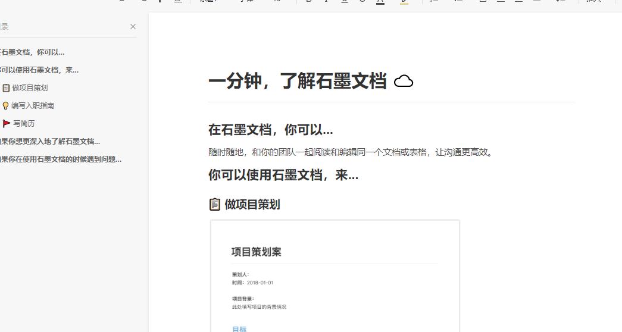Select 编写入职指南 text in the outline
The height and width of the screenshot is (332, 622).
pyautogui.click(x=33, y=106)
